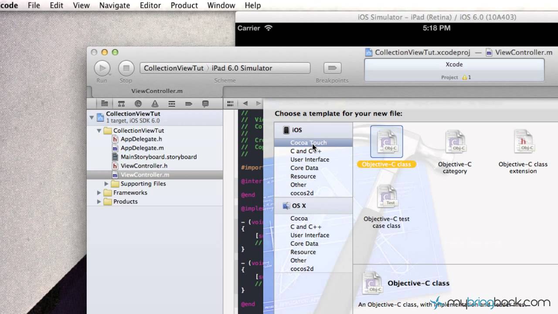The height and width of the screenshot is (314, 558).
Task: Open the File menu
Action: point(34,5)
